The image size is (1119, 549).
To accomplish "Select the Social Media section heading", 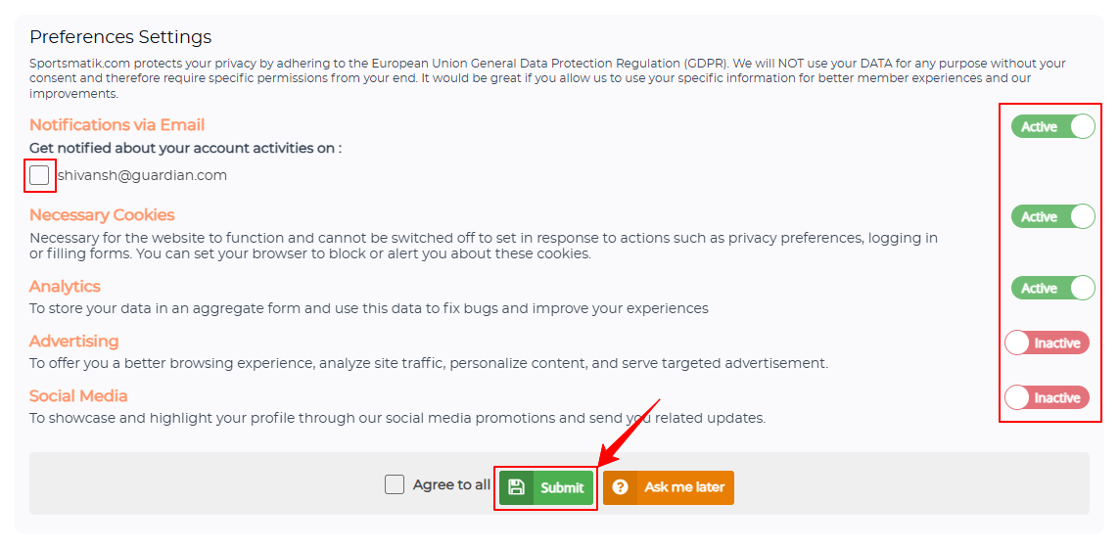I will click(78, 395).
